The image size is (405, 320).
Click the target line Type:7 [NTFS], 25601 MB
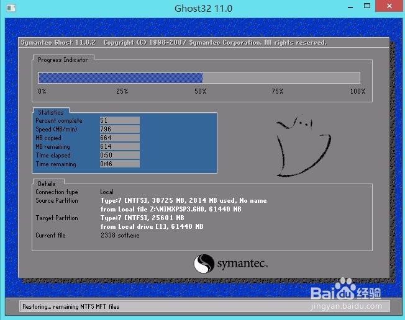pos(142,218)
